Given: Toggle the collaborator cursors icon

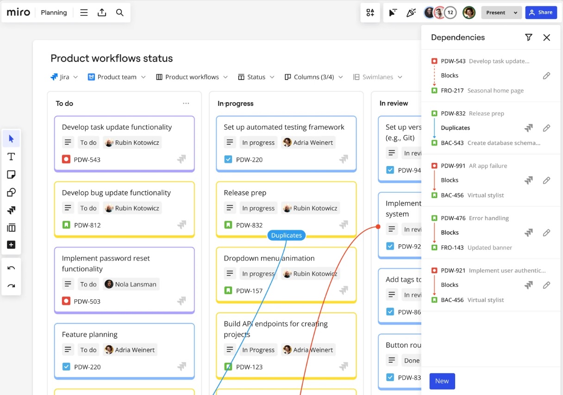Looking at the screenshot, I should [x=393, y=12].
